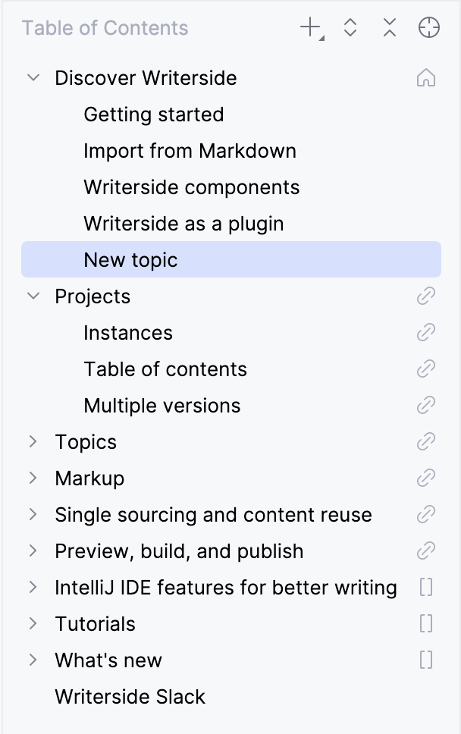Image resolution: width=461 pixels, height=734 pixels.
Task: Collapse the Projects section
Action: [x=32, y=296]
